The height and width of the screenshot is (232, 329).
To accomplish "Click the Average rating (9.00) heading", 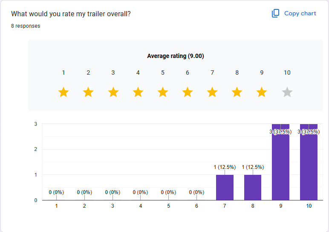I will [175, 56].
